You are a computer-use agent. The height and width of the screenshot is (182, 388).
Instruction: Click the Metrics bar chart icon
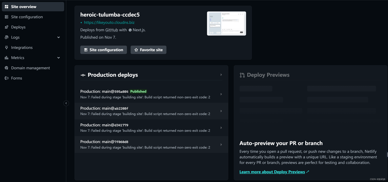point(6,58)
